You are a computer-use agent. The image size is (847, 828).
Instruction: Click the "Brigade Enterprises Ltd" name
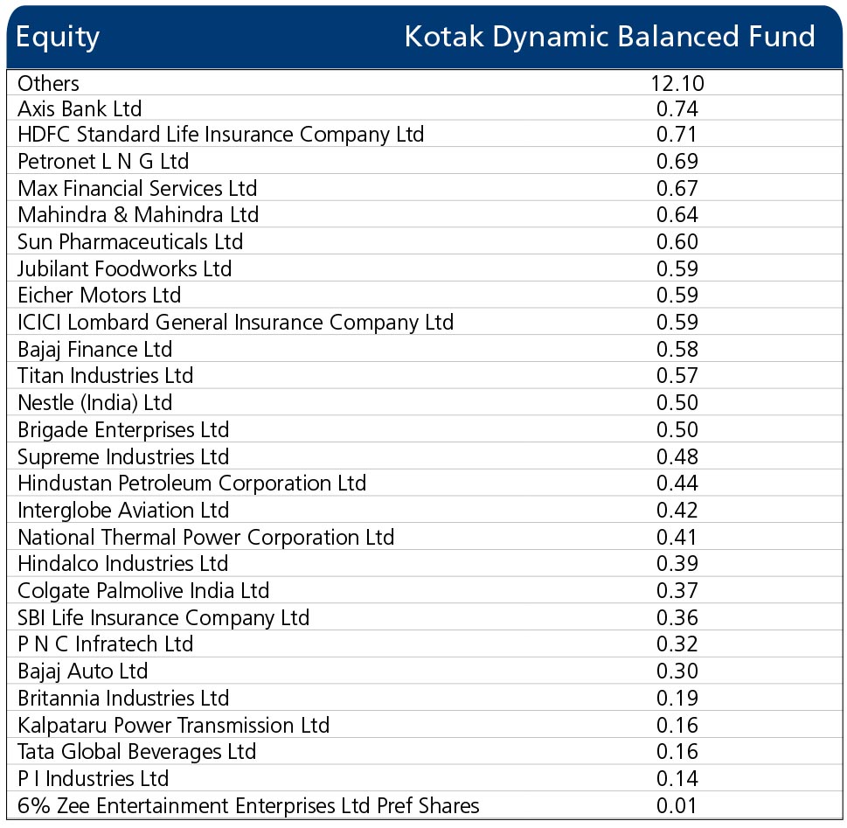click(124, 430)
